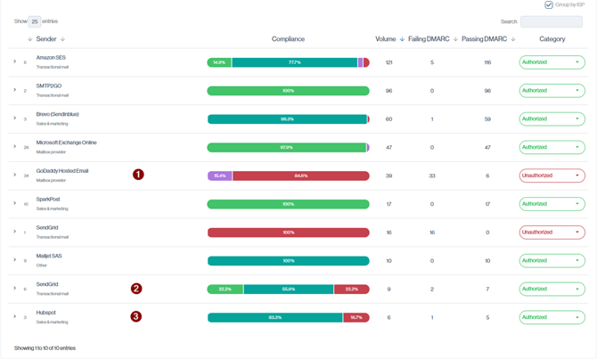Sort by Volume using its arrow icon
597x359 pixels.
point(402,39)
